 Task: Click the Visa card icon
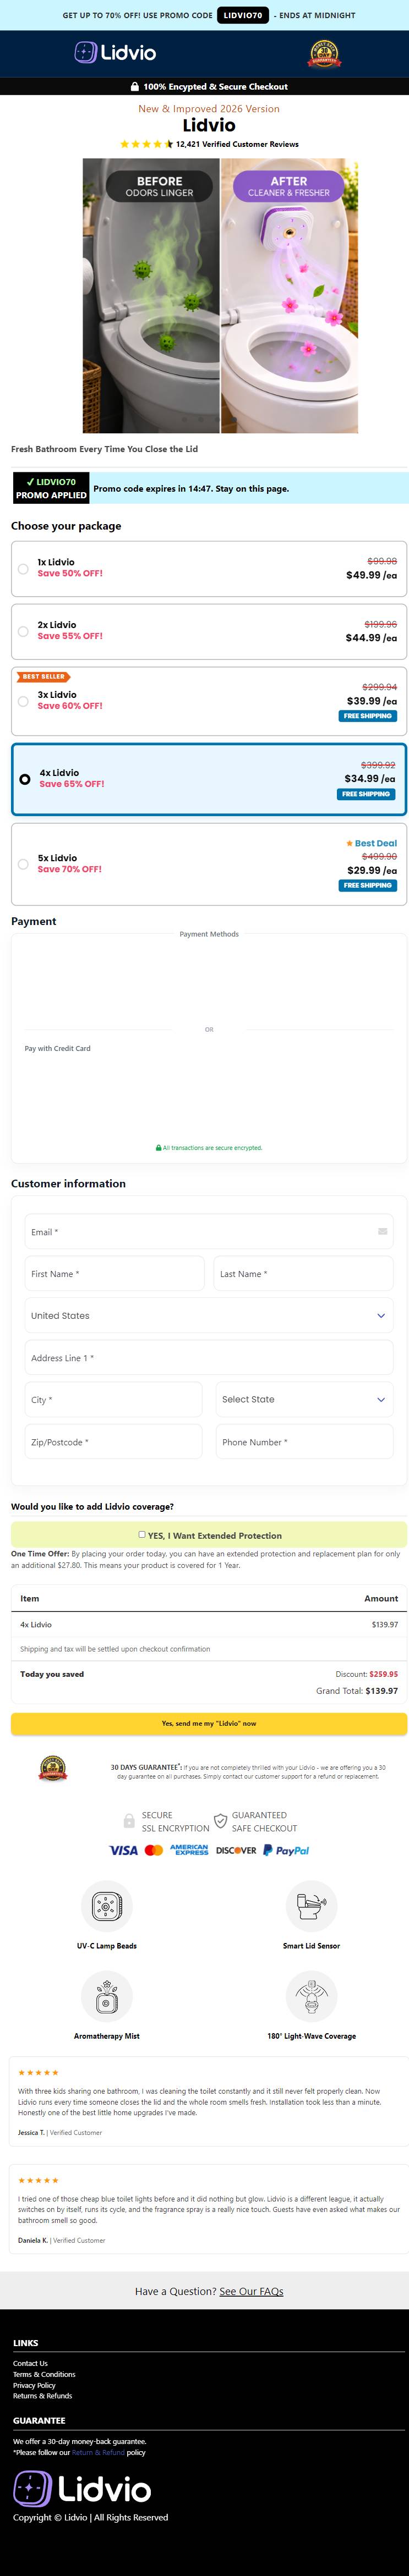[x=123, y=1850]
